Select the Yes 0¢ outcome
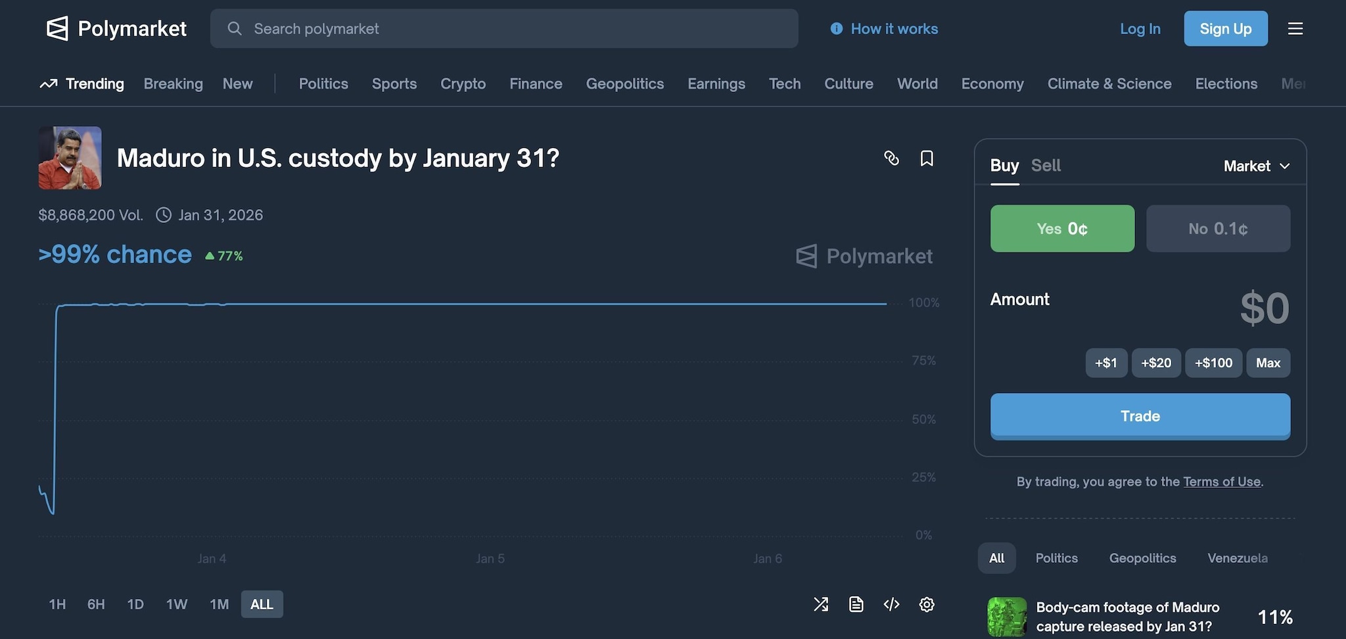 (1062, 229)
